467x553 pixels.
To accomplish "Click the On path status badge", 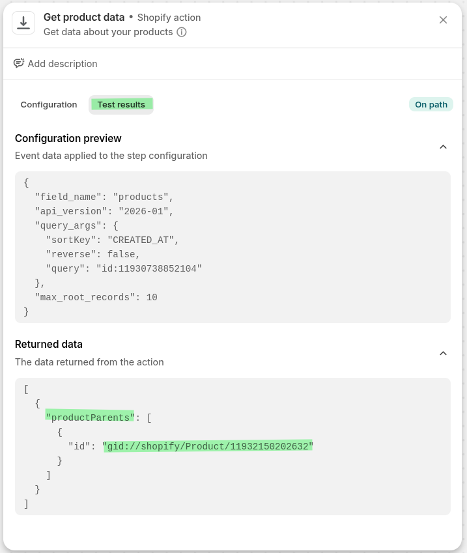I will (x=431, y=105).
